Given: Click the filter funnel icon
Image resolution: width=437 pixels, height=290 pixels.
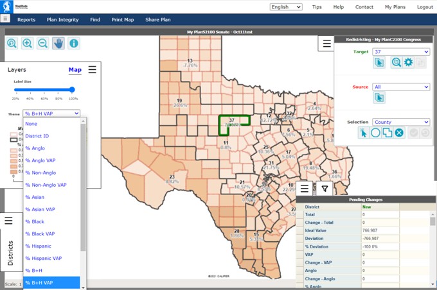Looking at the screenshot, I should point(325,189).
